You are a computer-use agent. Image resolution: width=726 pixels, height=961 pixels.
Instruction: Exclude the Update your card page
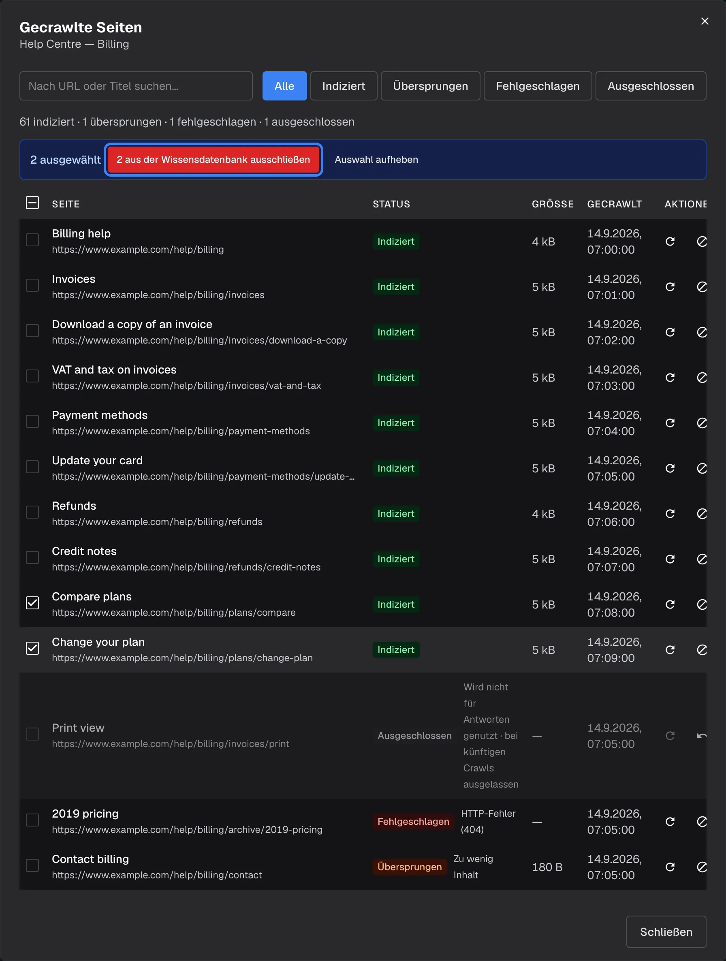pyautogui.click(x=702, y=468)
